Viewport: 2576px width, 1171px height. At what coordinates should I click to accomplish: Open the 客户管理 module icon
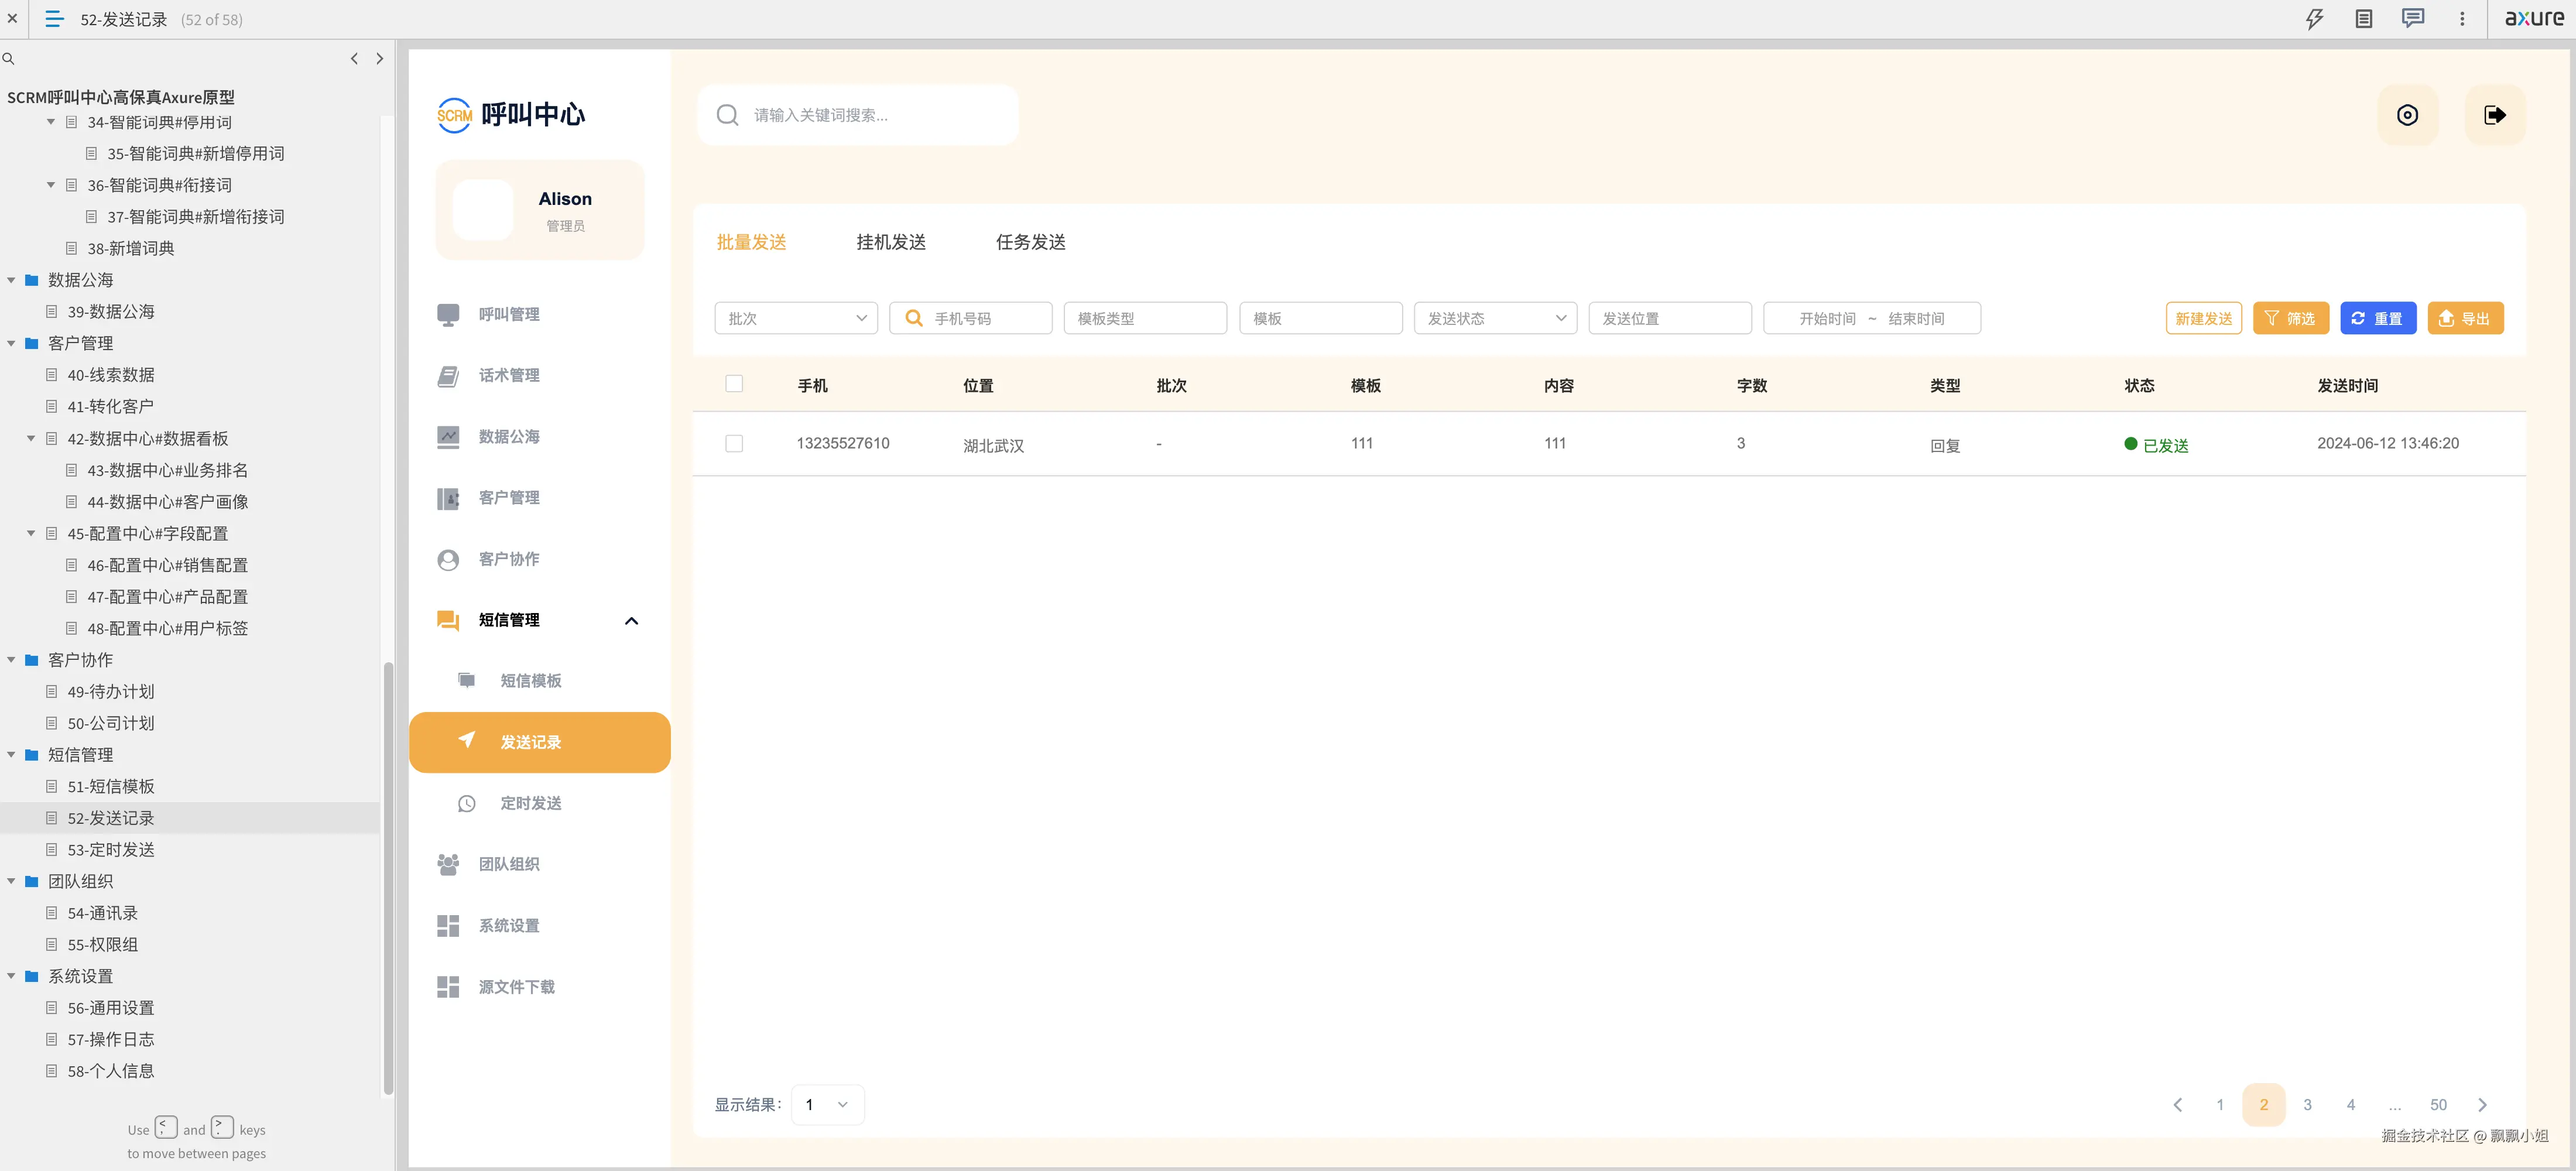[447, 497]
